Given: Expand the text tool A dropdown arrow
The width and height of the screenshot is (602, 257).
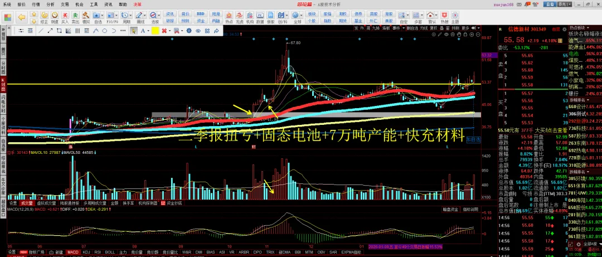Looking at the screenshot, I should [148, 31].
